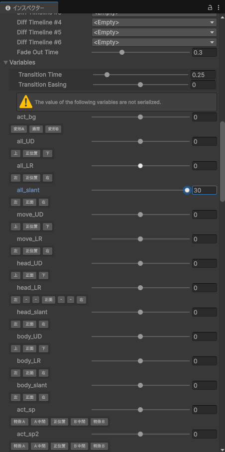This screenshot has height=452, width=225.
Task: Open the Diff Timeline #4 dropdown
Action: coord(154,22)
